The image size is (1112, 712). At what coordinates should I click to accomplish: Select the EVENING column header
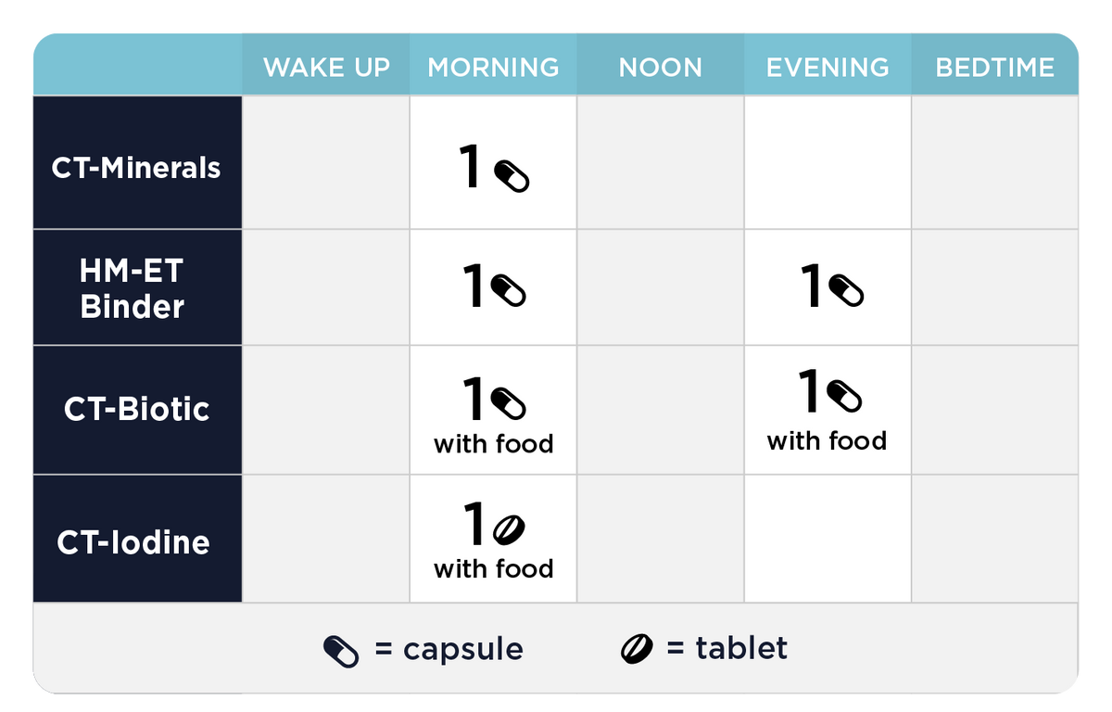(x=828, y=68)
